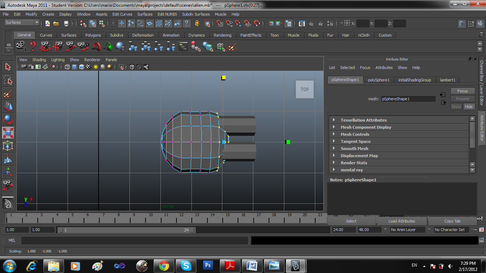This screenshot has width=486, height=273.
Task: Click the Copy Tab button
Action: (x=452, y=221)
